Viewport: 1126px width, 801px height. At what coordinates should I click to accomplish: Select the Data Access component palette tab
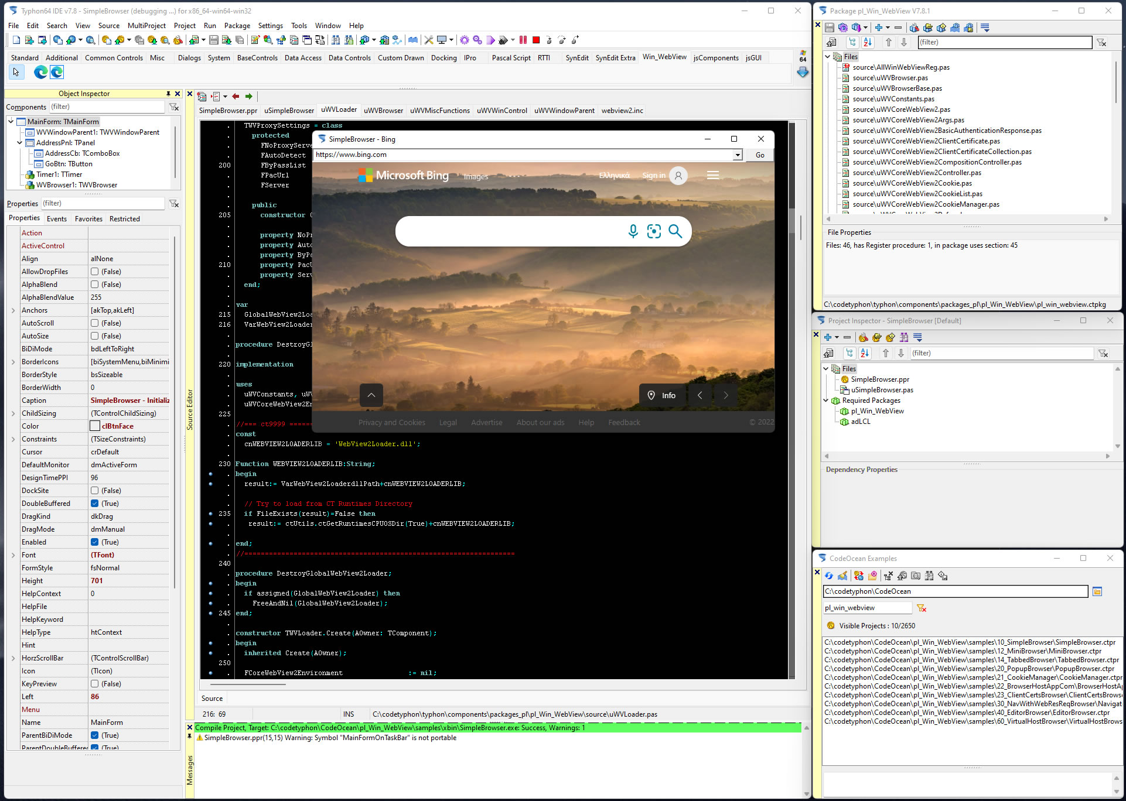[x=303, y=58]
